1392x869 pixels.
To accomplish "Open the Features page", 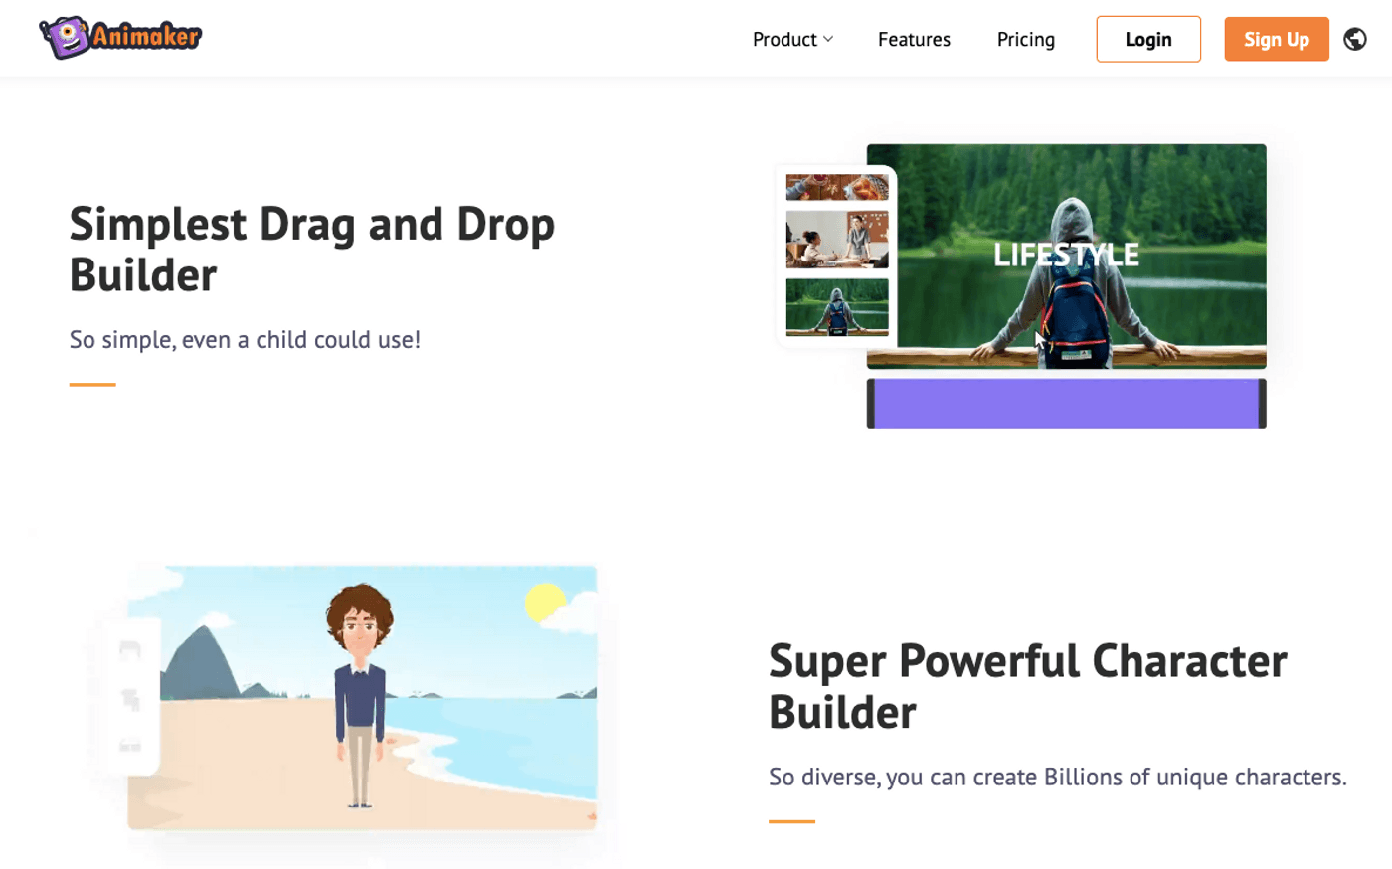I will click(x=914, y=40).
